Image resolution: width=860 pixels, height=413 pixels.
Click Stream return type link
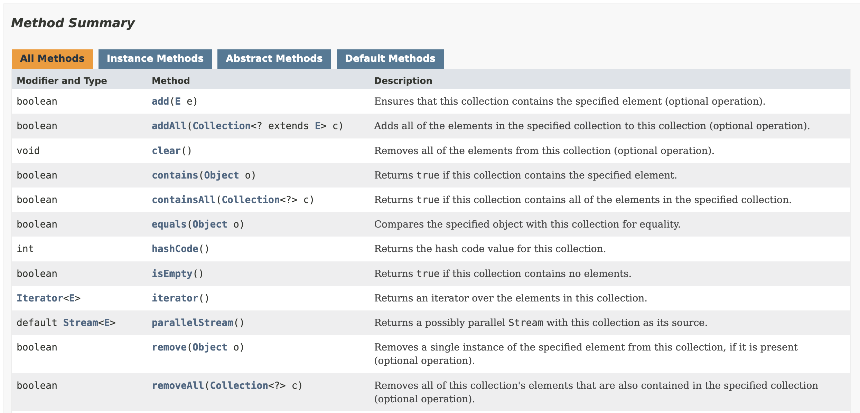click(x=80, y=323)
